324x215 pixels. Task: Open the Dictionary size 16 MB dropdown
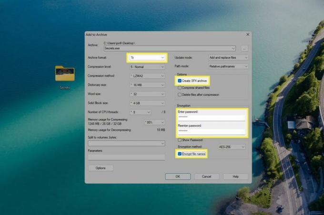(x=147, y=85)
